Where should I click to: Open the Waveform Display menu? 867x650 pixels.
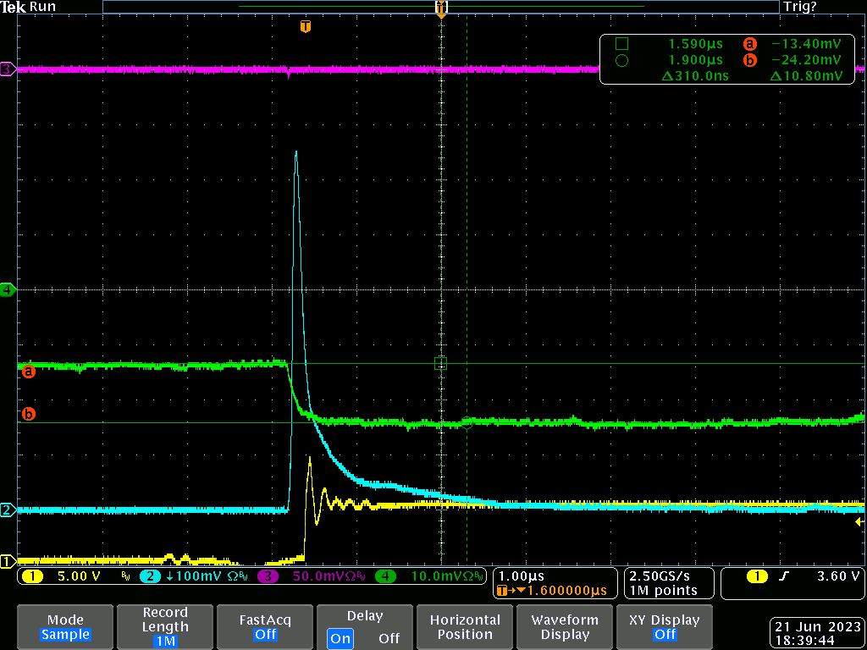point(565,626)
